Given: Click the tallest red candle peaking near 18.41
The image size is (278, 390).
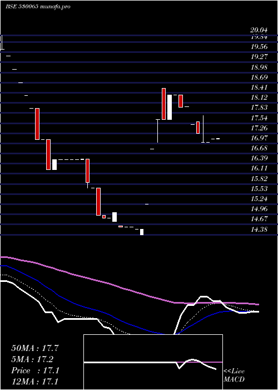Looking at the screenshot, I should (163, 104).
